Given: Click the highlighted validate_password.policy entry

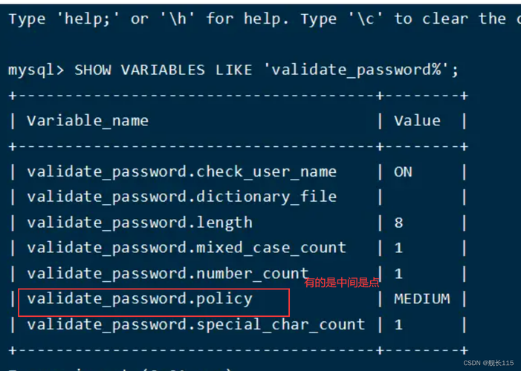Looking at the screenshot, I should (140, 299).
